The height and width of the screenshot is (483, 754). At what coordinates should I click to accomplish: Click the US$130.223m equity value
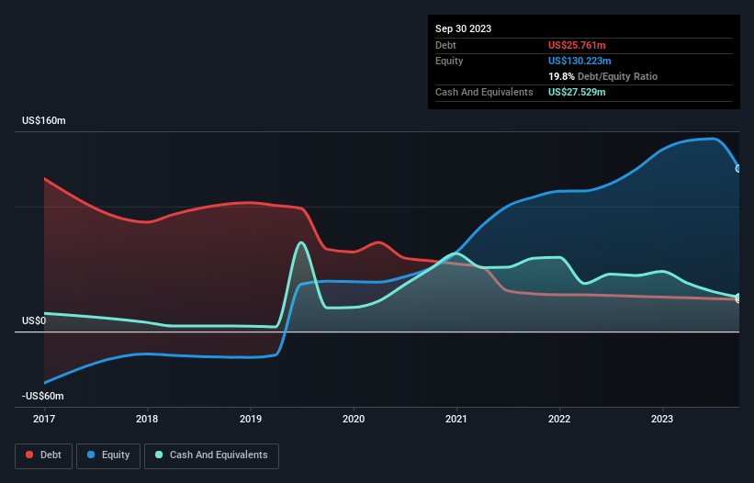(x=580, y=61)
